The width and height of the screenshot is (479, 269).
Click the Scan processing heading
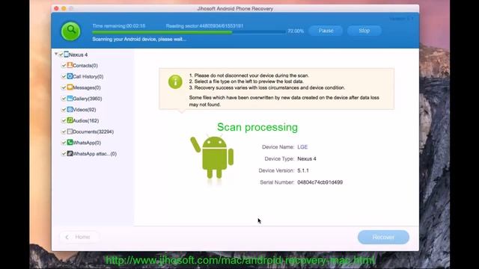point(257,127)
